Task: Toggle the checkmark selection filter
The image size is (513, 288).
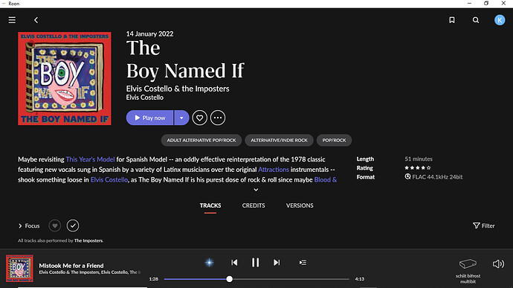Action: [x=73, y=225]
